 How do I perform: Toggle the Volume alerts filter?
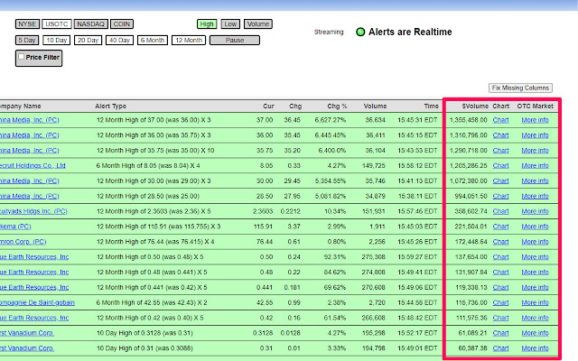(257, 24)
